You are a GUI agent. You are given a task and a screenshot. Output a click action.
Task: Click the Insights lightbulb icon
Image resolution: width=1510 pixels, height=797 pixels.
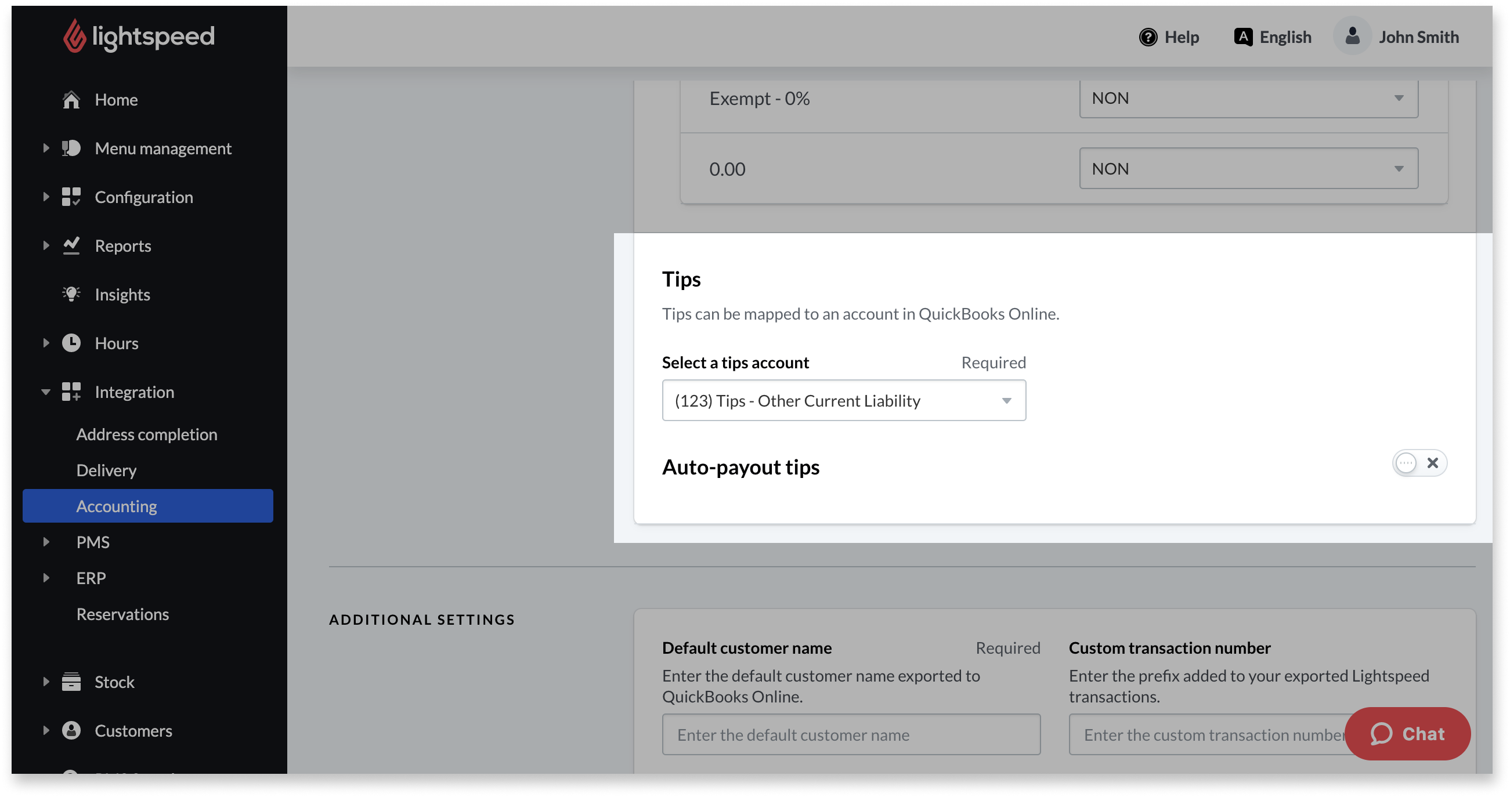pyautogui.click(x=71, y=294)
